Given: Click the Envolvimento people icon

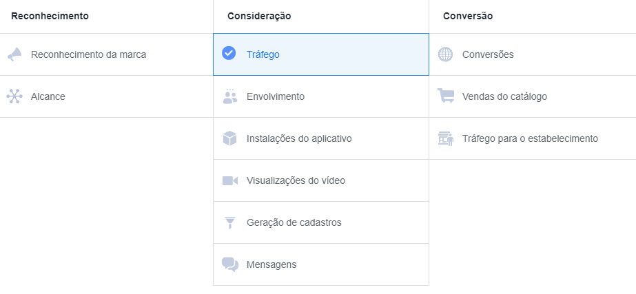Looking at the screenshot, I should tap(229, 96).
